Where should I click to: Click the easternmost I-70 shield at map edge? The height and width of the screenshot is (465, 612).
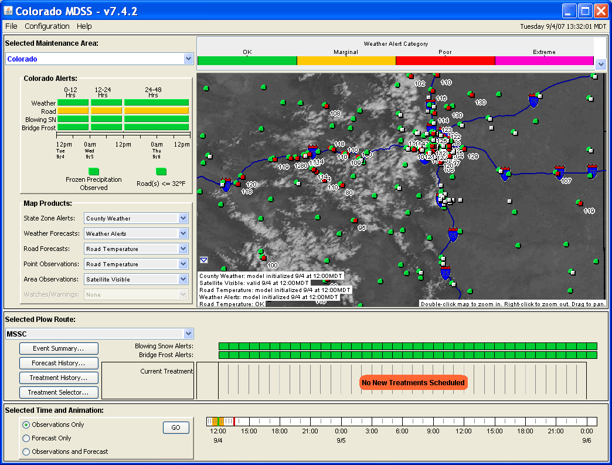592,170
